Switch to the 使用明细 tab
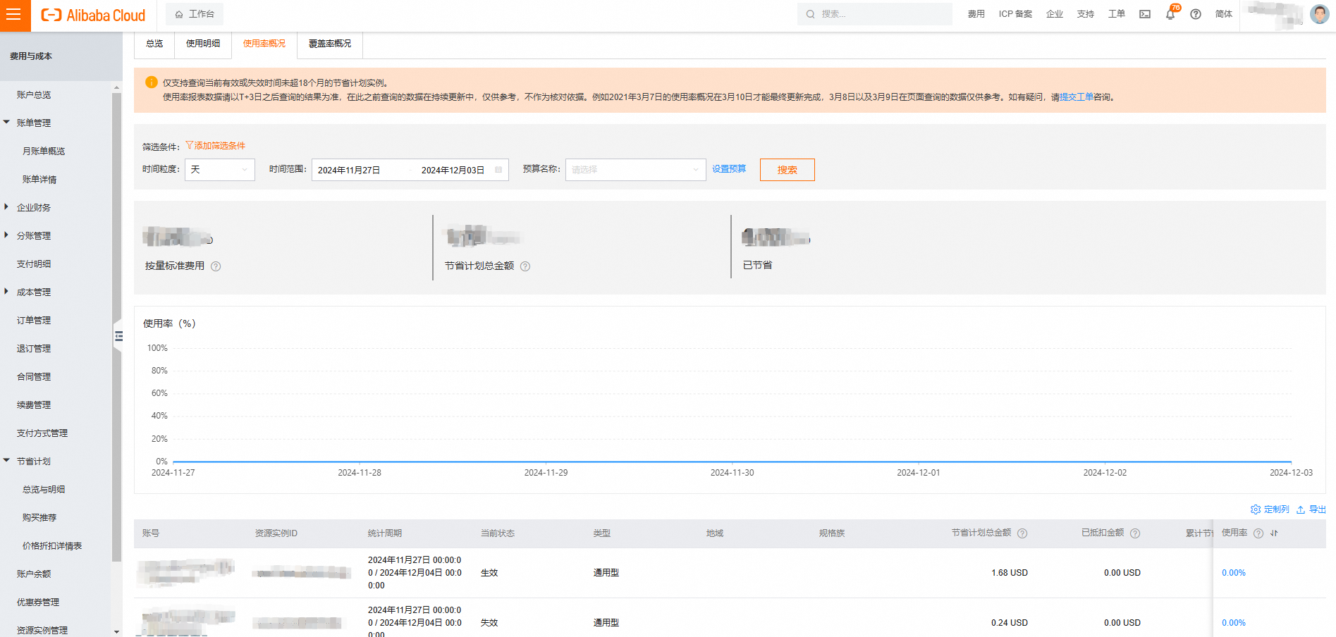Image resolution: width=1336 pixels, height=637 pixels. click(203, 44)
